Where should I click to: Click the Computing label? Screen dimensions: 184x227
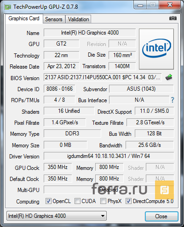28,202
